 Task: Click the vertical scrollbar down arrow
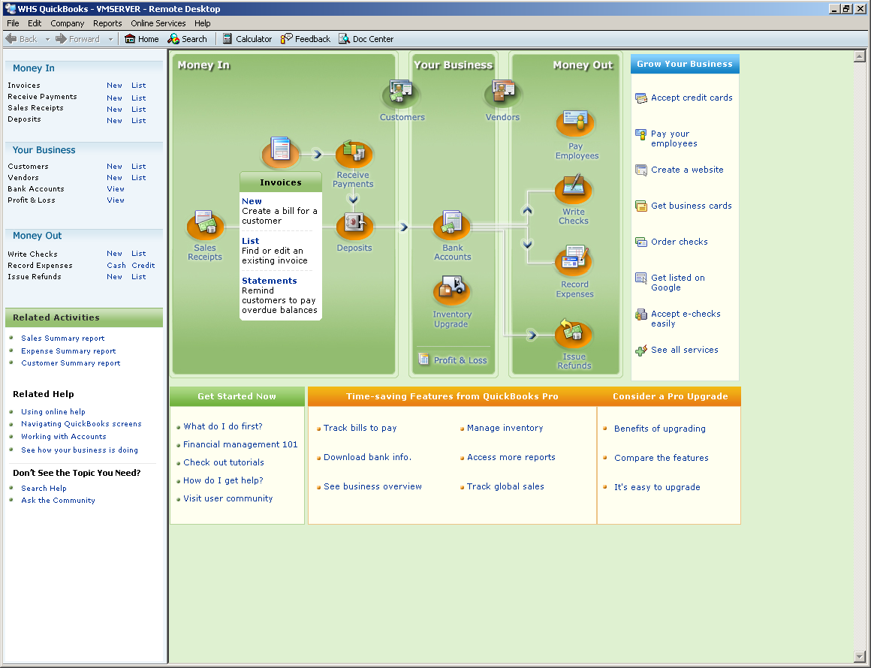coord(859,657)
